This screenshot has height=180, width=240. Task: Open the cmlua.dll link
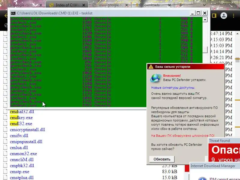coord(19,148)
